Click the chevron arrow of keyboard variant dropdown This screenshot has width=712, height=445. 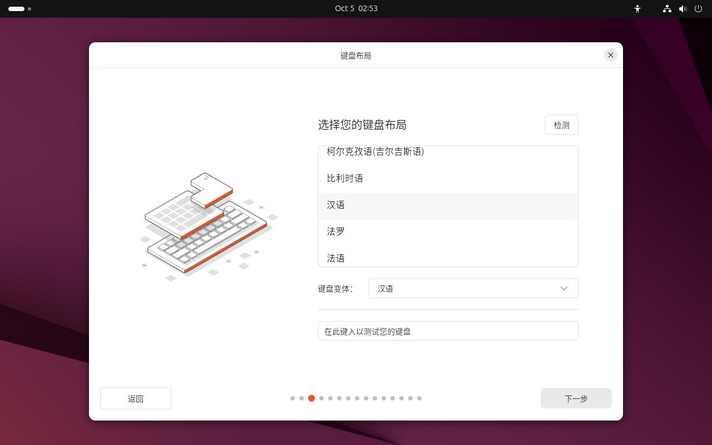564,288
